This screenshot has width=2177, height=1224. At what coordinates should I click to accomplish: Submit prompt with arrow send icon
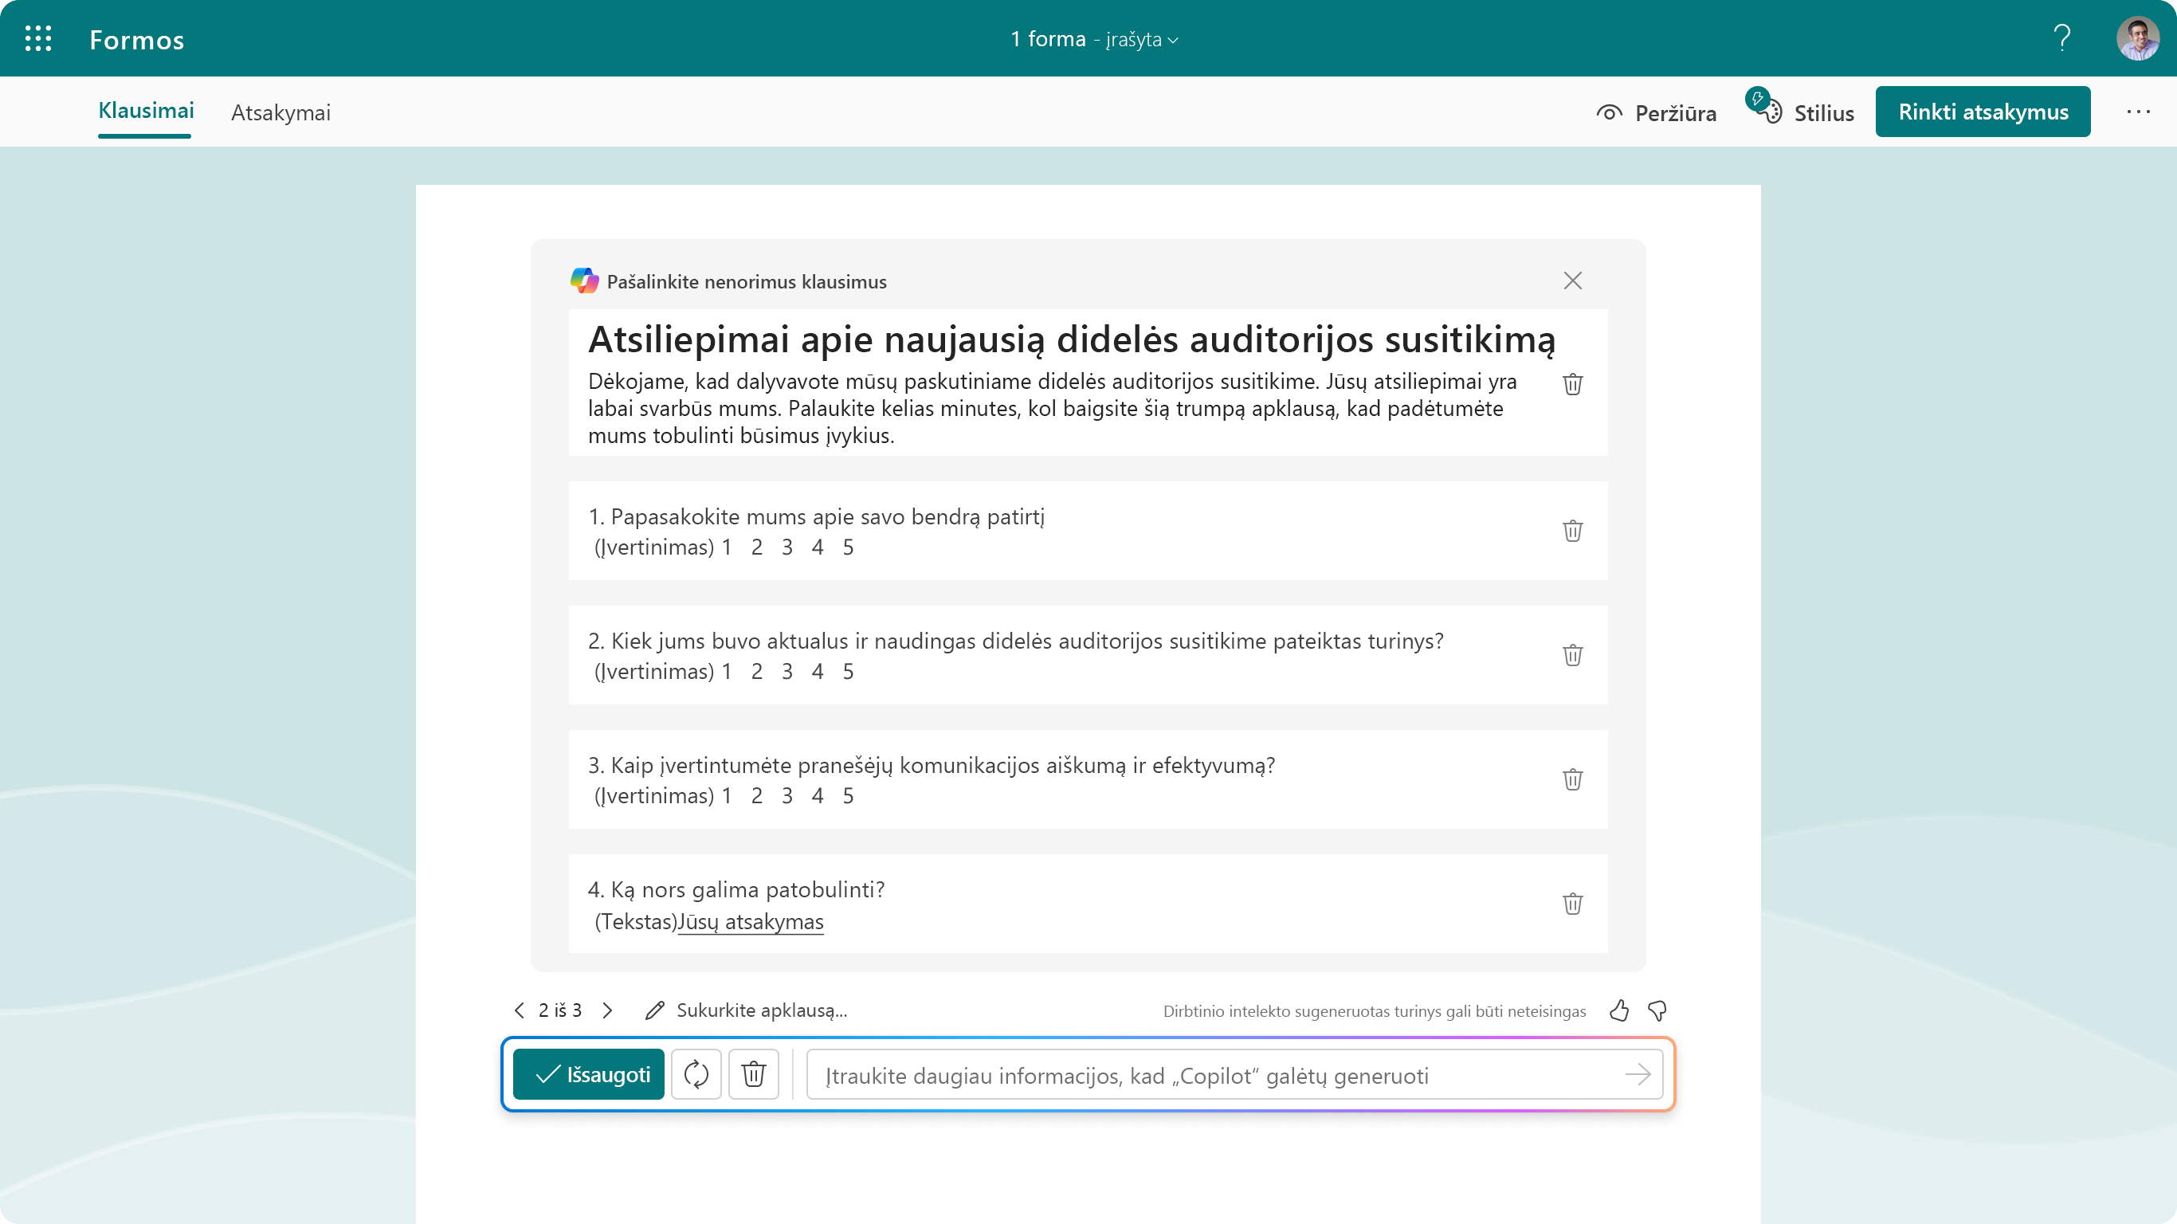pos(1637,1074)
